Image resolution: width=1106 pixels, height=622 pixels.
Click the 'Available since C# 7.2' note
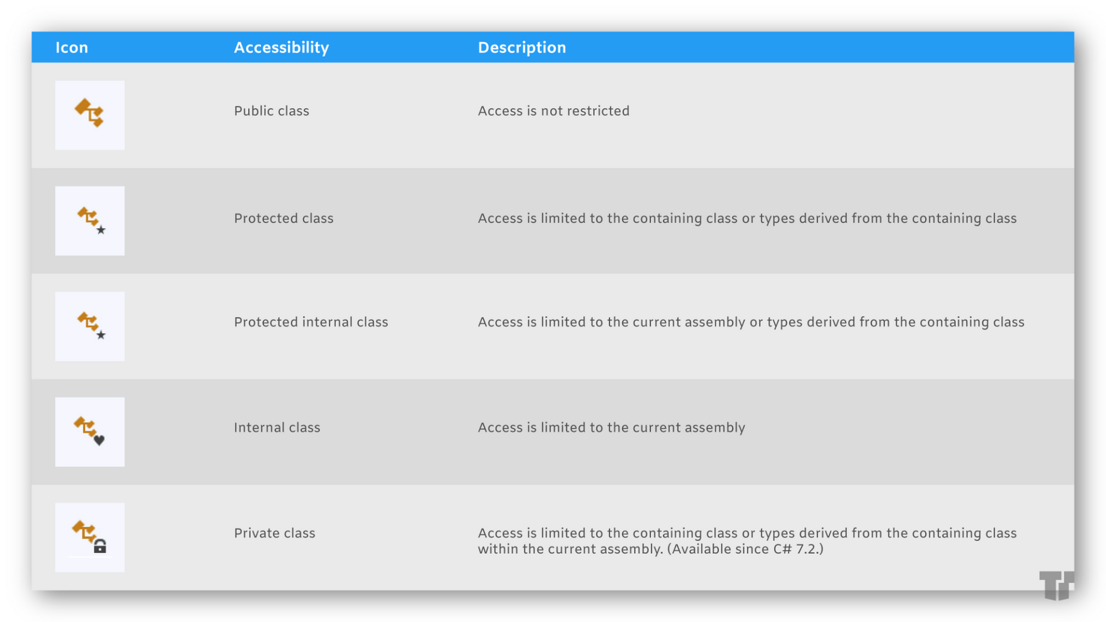tap(745, 549)
